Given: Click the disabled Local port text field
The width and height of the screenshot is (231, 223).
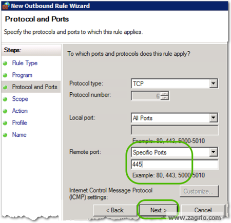Looking at the screenshot, I should [175, 130].
